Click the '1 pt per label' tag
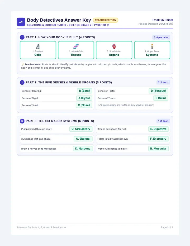 pyautogui.click(x=161, y=37)
